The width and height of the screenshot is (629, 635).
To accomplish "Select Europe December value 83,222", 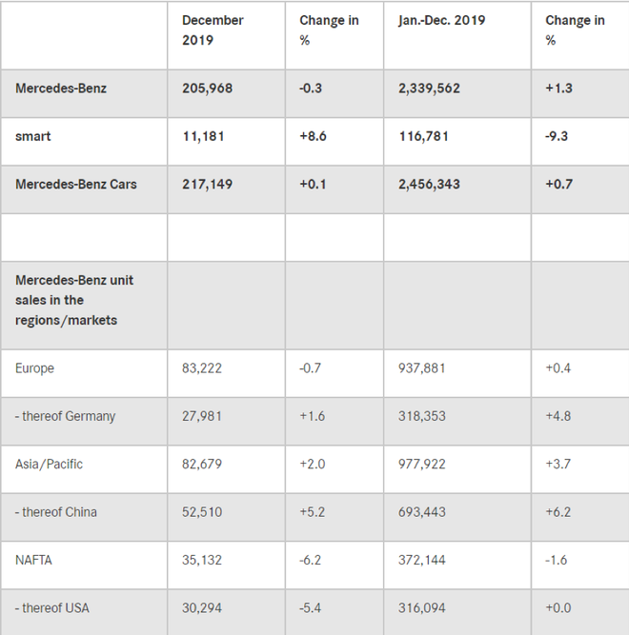I will pyautogui.click(x=202, y=368).
